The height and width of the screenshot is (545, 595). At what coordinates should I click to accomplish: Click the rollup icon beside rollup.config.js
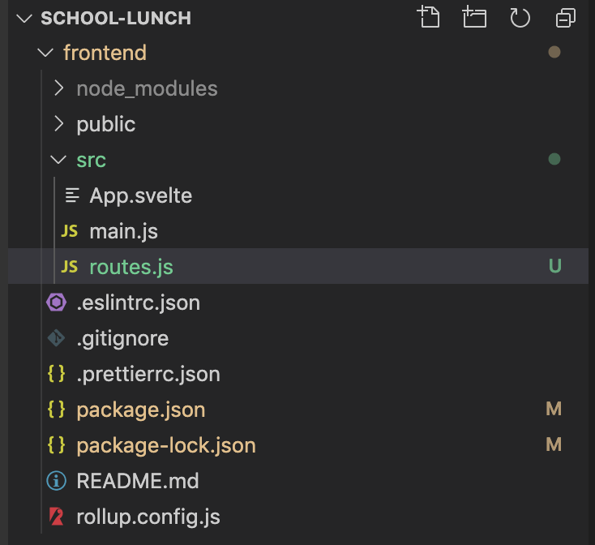pyautogui.click(x=56, y=517)
